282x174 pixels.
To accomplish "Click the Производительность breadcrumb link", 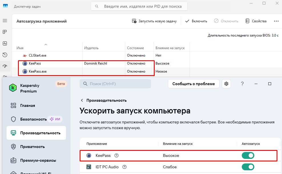I will [106, 100].
